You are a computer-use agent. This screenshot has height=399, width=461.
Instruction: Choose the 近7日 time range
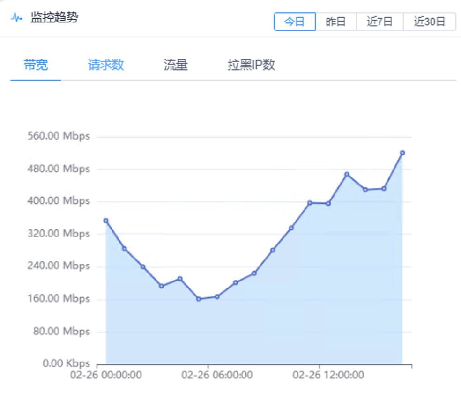click(x=379, y=22)
